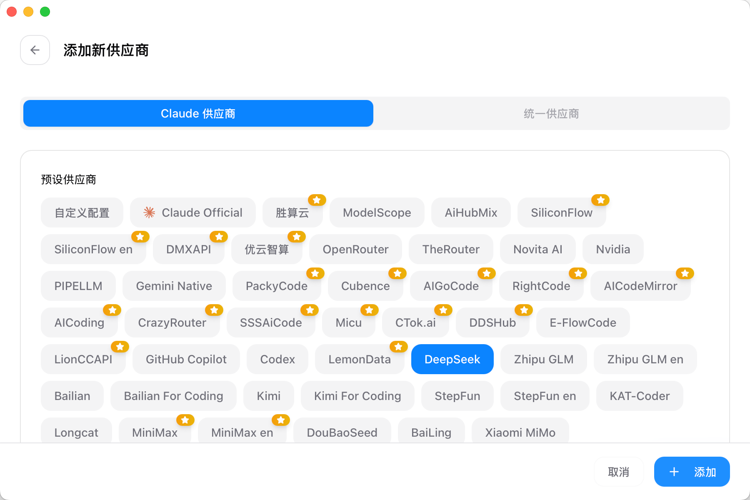Click the star badge on AICodeMirror

(685, 273)
